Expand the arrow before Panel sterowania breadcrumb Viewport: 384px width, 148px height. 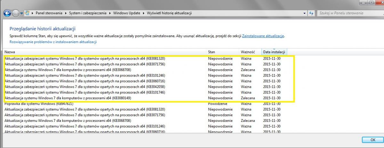(32, 13)
